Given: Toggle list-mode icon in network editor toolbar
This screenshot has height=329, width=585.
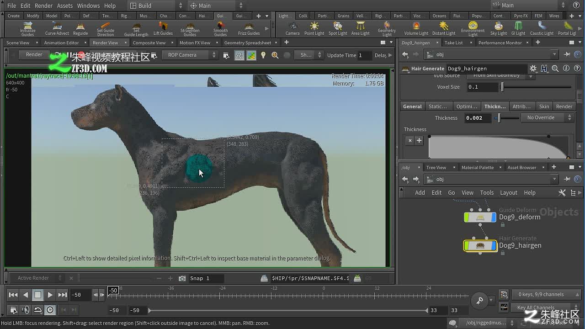Looking at the screenshot, I should pyautogui.click(x=573, y=193).
